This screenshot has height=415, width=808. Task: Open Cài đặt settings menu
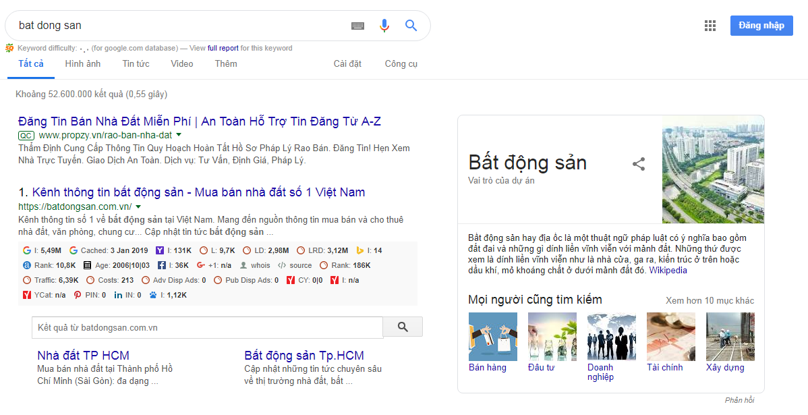point(347,64)
